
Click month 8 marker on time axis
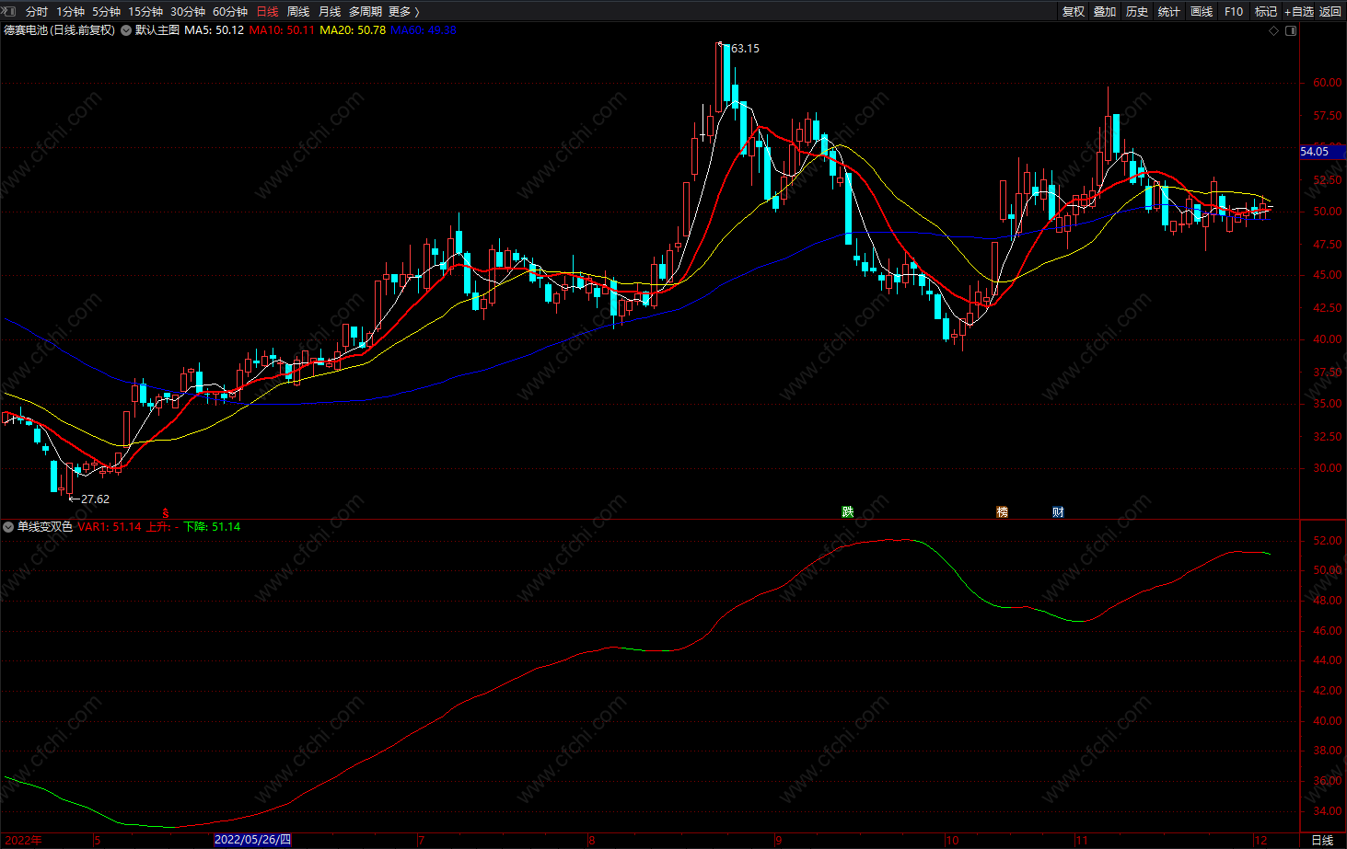point(591,840)
